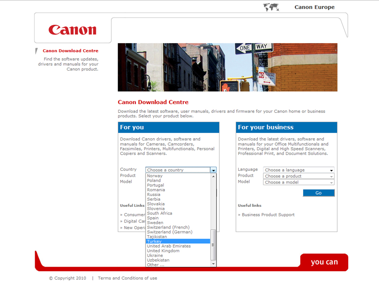
Task: Click the Canon logo
Action: point(72,30)
